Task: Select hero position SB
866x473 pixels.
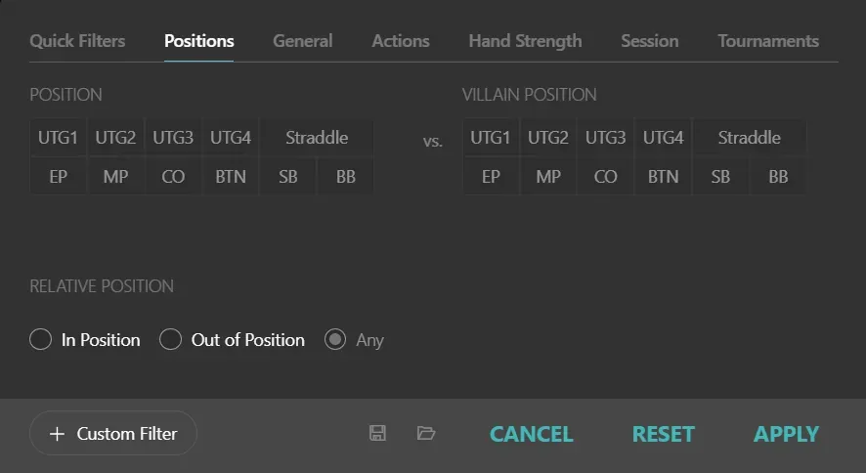Action: [288, 177]
